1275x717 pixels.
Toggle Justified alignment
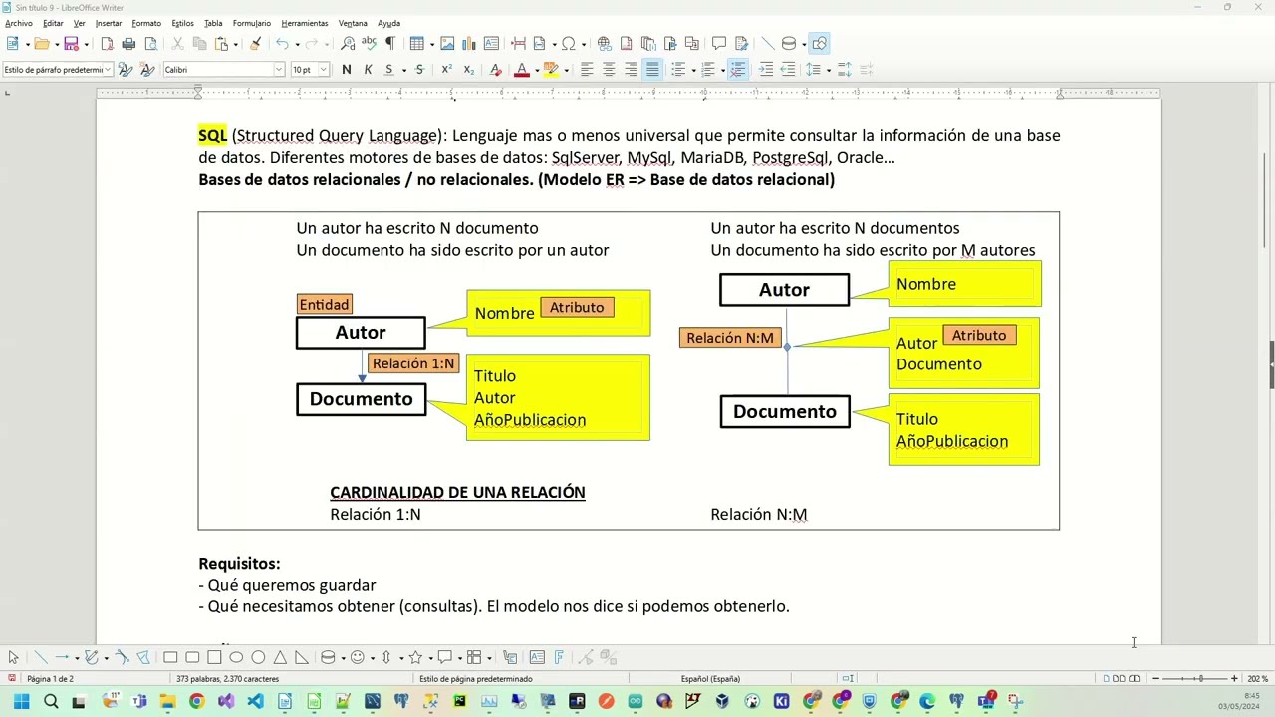point(652,70)
